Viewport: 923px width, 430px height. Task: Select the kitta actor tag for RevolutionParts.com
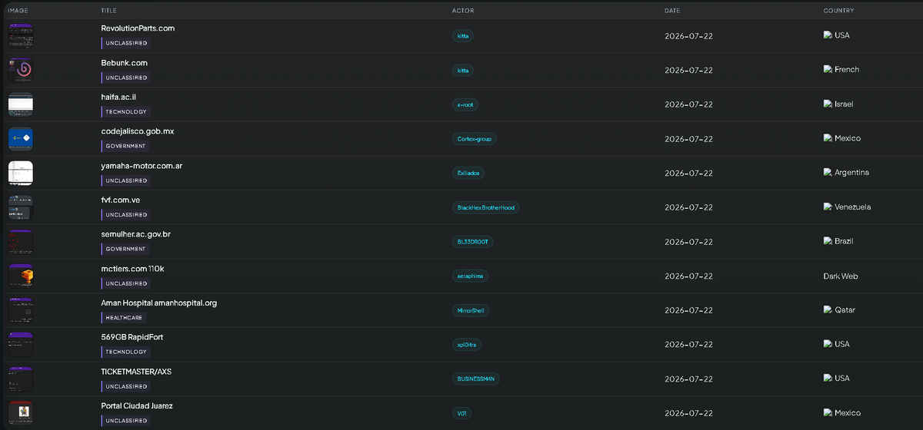[x=463, y=36]
